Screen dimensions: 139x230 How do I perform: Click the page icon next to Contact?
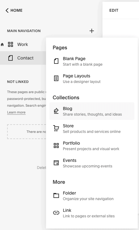11,58
